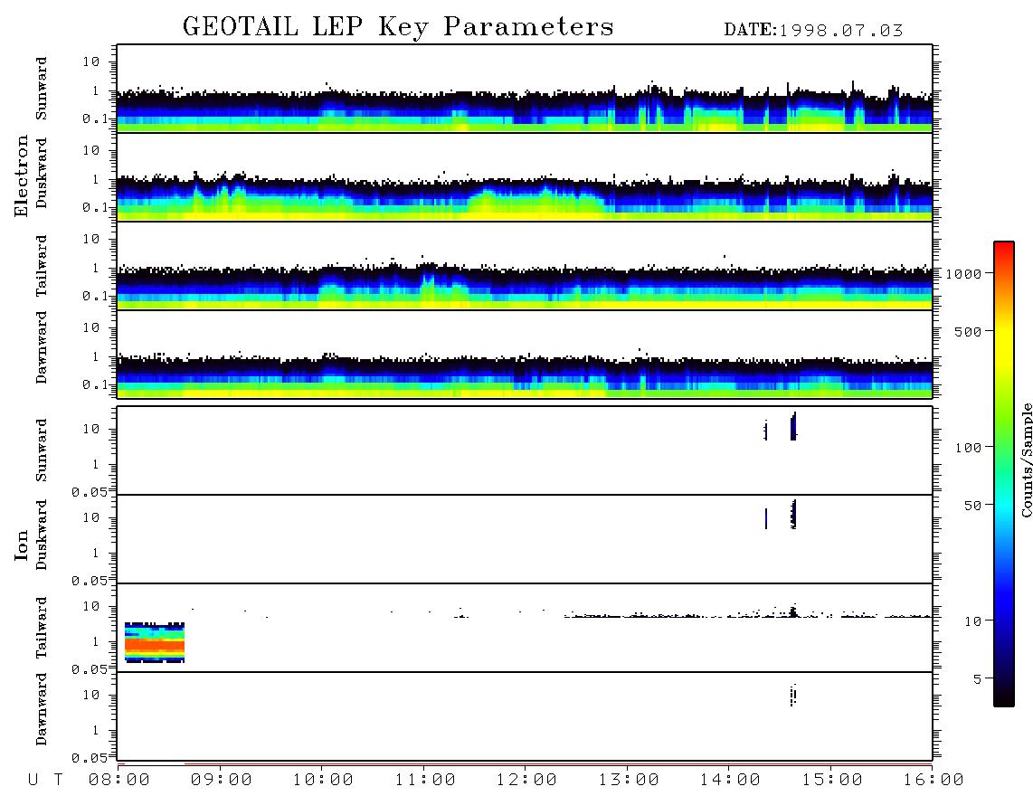Click the rainbow color scale bar
Image resolution: width=1033 pixels, height=796 pixels.
[1004, 474]
